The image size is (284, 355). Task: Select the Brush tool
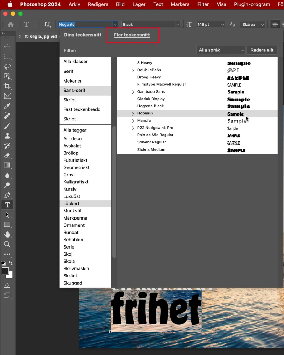pos(7,126)
